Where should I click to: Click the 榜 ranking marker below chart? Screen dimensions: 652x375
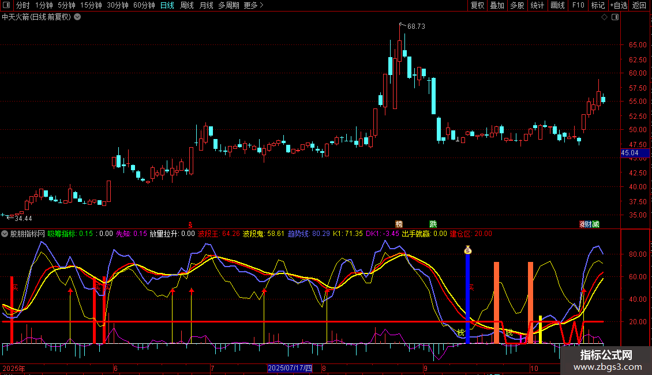(x=399, y=224)
